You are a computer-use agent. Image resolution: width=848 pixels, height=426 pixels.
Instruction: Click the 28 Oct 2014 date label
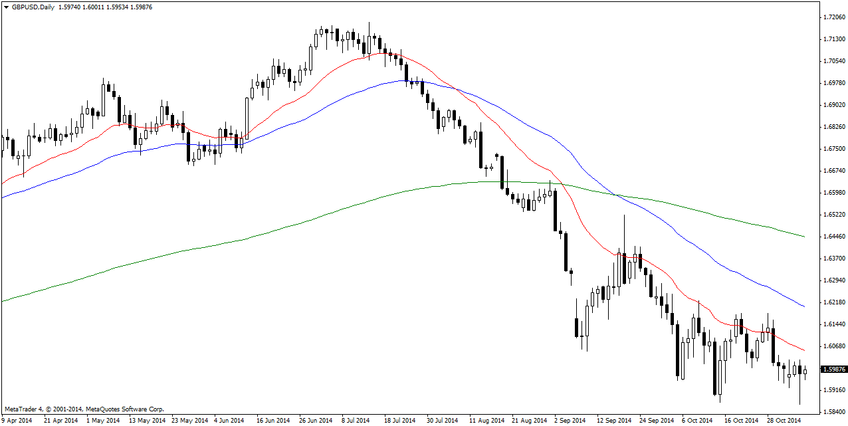pyautogui.click(x=784, y=420)
